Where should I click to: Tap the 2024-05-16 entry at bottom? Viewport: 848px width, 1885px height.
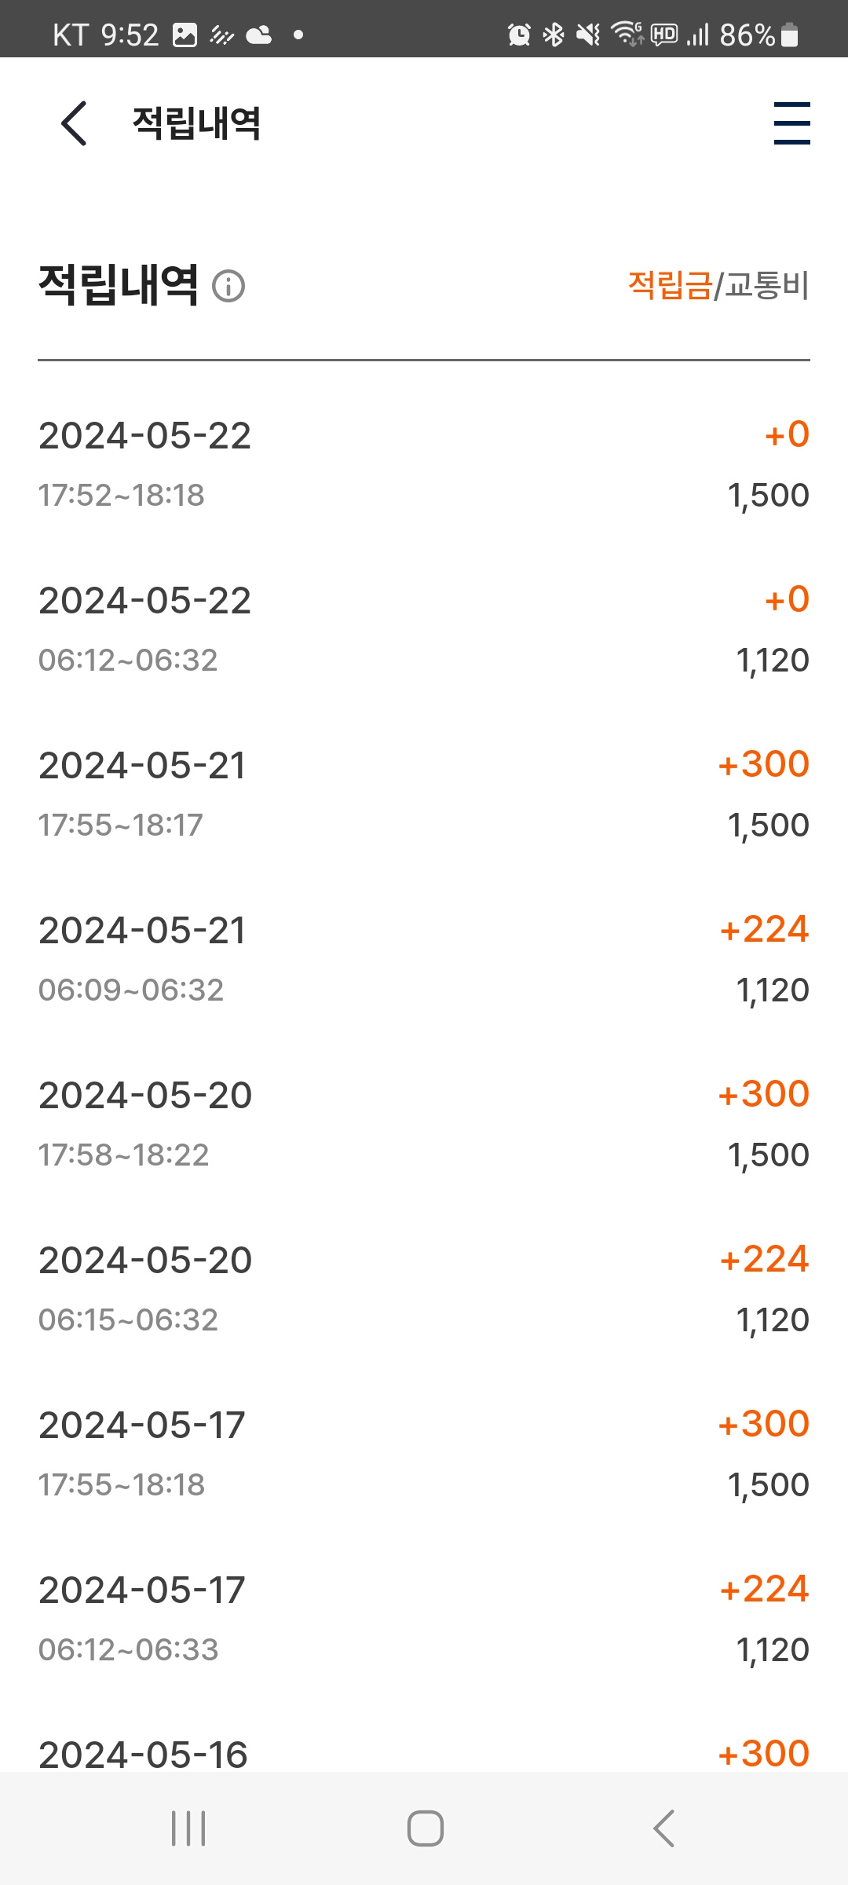pyautogui.click(x=424, y=1753)
